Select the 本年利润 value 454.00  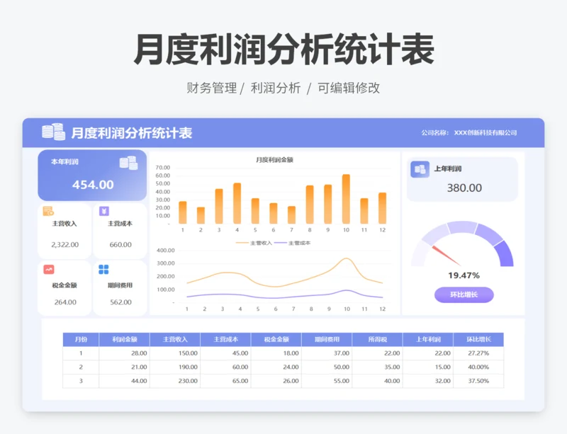click(93, 185)
